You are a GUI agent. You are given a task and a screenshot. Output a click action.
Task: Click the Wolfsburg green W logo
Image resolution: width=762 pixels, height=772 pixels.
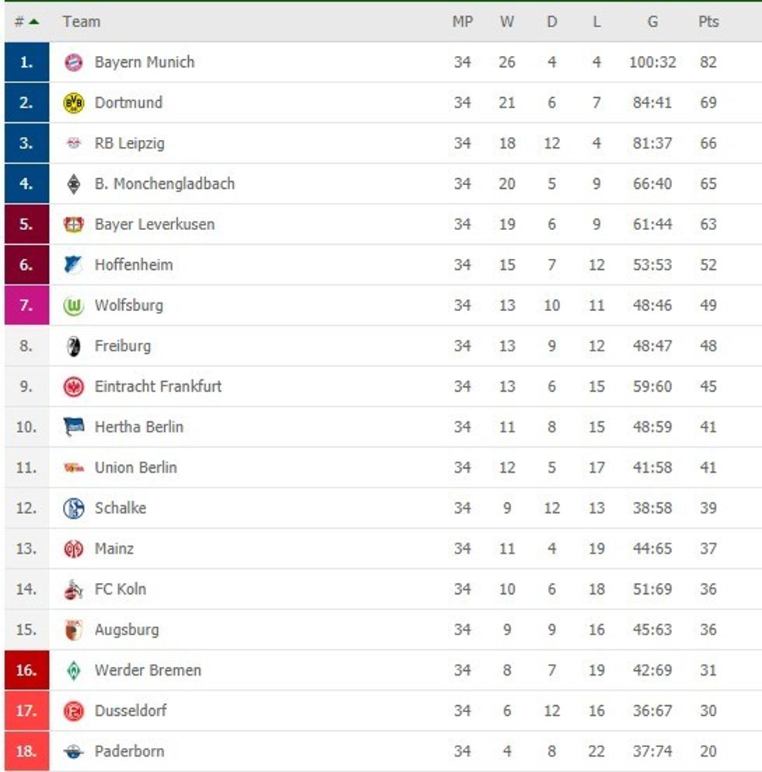coord(73,306)
